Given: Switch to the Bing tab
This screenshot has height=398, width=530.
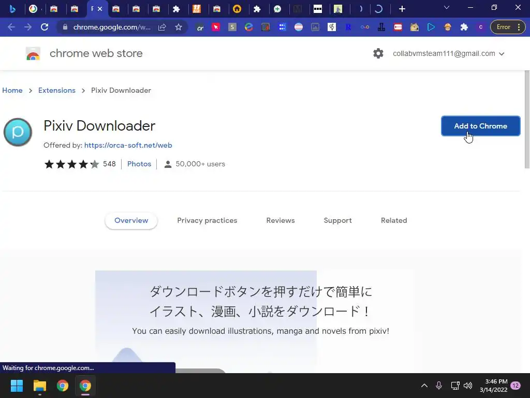Looking at the screenshot, I should click(12, 9).
